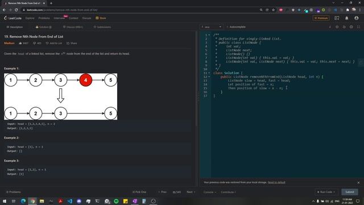Switch to the Solution tab
This screenshot has width=364, height=205.
click(43, 27)
